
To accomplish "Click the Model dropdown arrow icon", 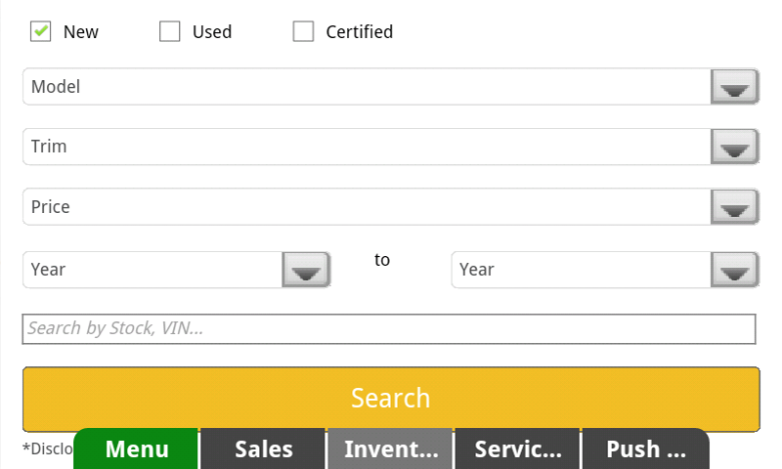I will [x=734, y=87].
